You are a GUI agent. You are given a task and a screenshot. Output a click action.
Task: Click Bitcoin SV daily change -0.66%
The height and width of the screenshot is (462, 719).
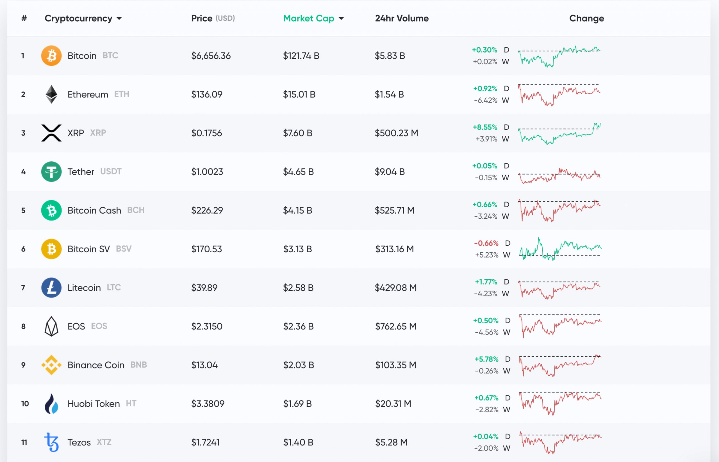(486, 243)
